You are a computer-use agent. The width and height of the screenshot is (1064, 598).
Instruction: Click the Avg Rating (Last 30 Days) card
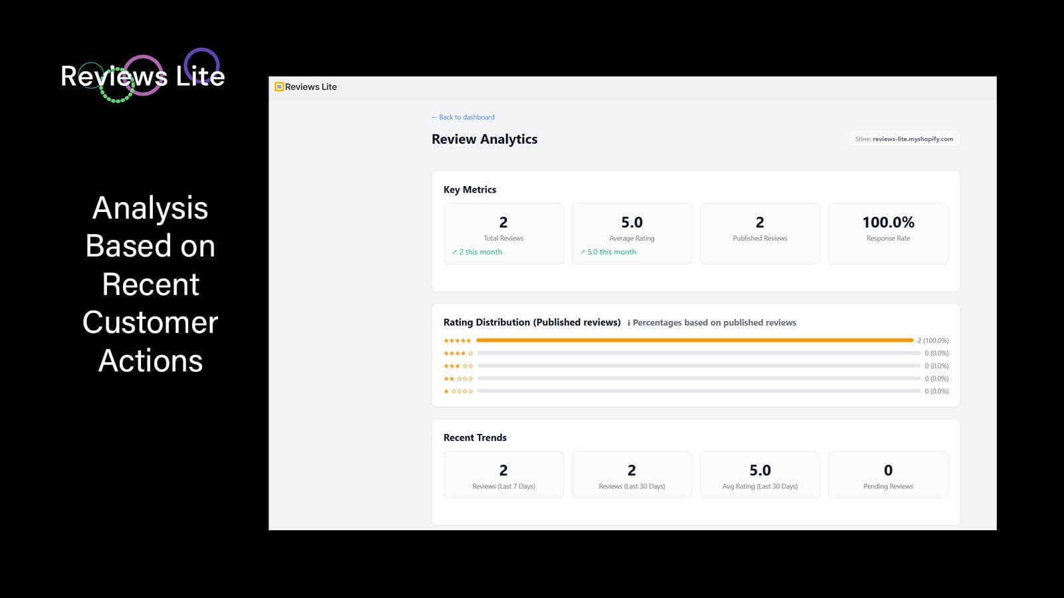[759, 474]
